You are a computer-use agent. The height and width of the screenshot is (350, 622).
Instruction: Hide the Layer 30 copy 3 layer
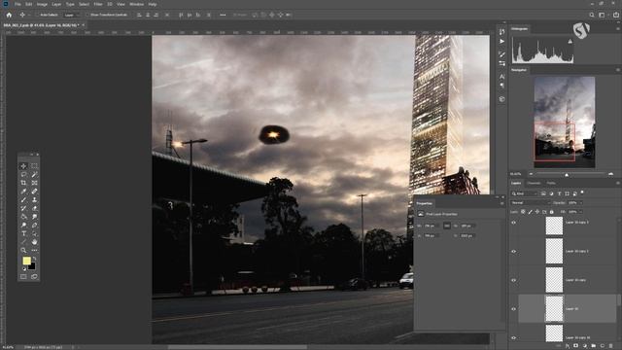coord(514,223)
